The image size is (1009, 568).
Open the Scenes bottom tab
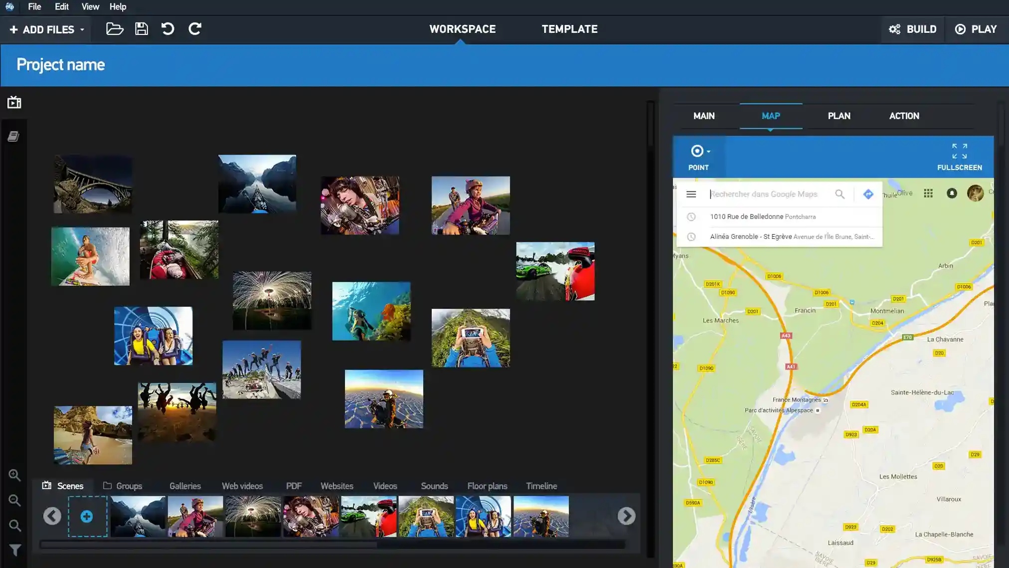pos(63,486)
